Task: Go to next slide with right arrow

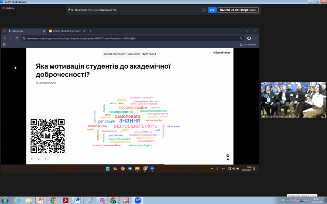Action: tap(45, 159)
